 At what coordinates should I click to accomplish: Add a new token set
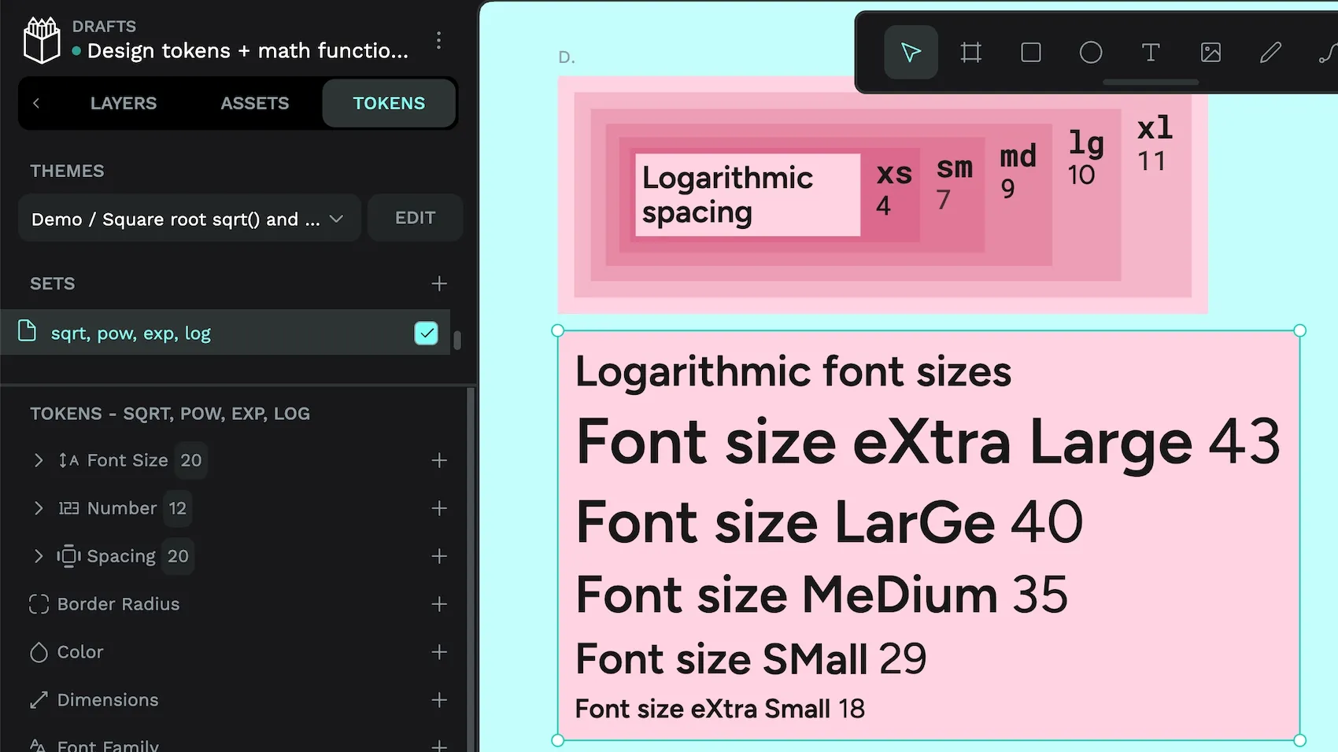point(439,283)
